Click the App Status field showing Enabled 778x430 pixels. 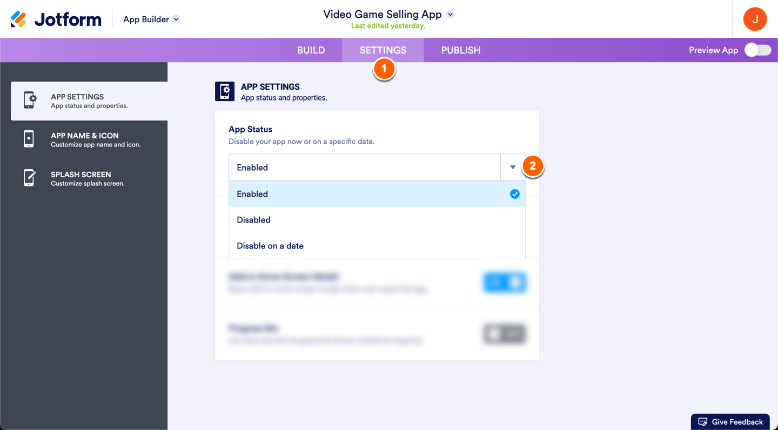coord(365,167)
